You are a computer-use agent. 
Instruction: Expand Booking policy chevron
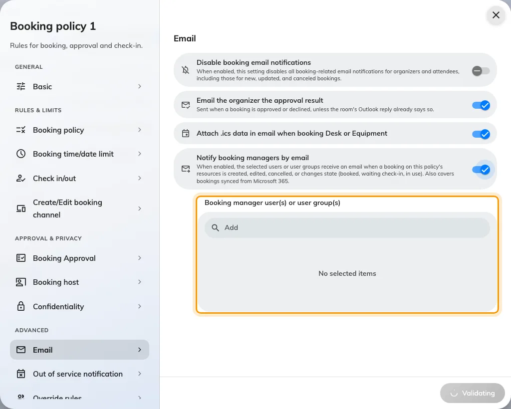140,130
